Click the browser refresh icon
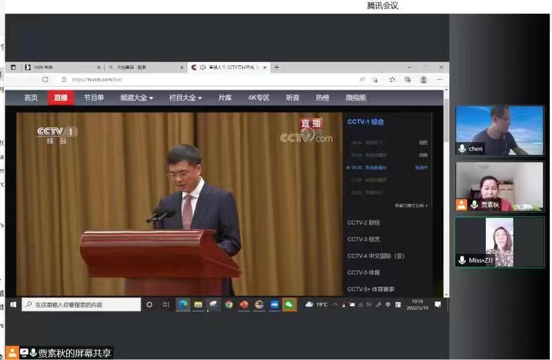Screen dimensions: 552x360 (46, 79)
